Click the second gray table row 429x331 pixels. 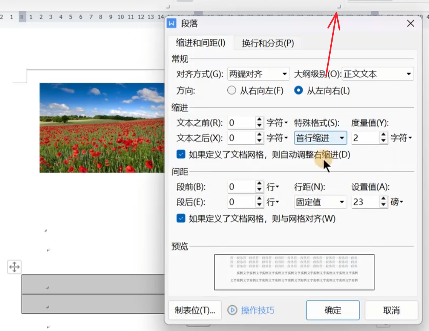[x=93, y=304]
